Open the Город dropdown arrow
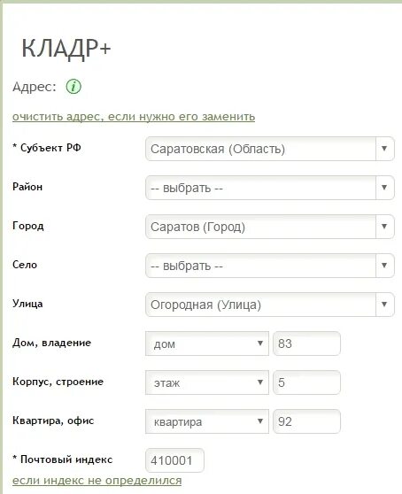 click(x=384, y=227)
